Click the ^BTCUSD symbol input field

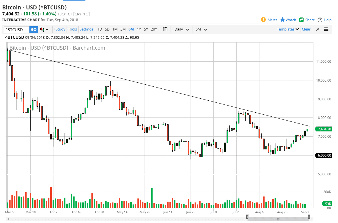(x=16, y=29)
